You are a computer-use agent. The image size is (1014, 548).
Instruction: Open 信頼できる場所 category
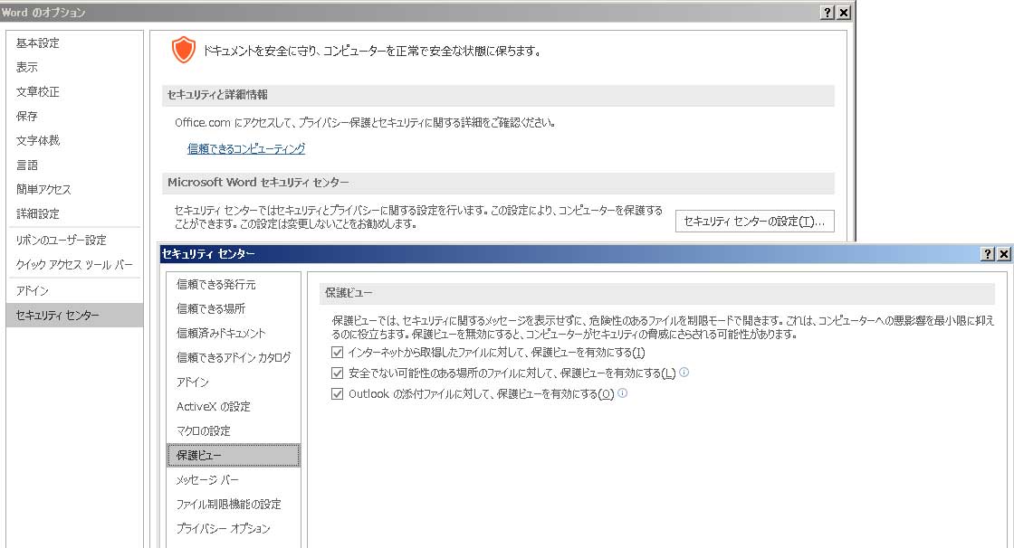pyautogui.click(x=211, y=308)
